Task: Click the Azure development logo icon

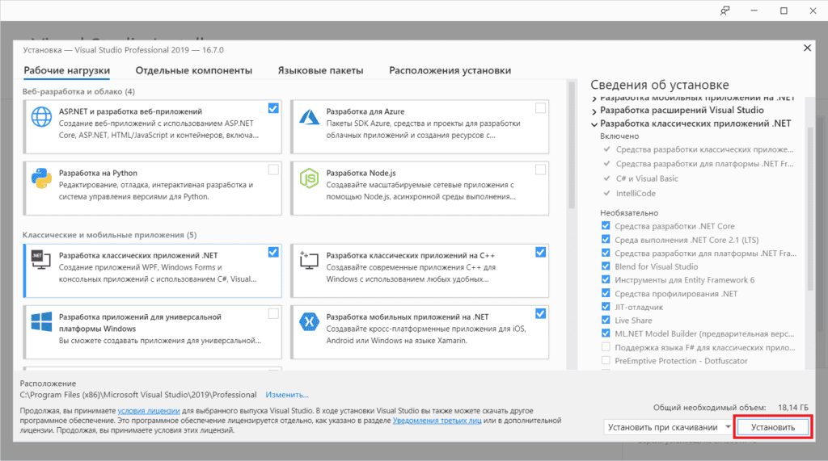Action: pos(309,116)
